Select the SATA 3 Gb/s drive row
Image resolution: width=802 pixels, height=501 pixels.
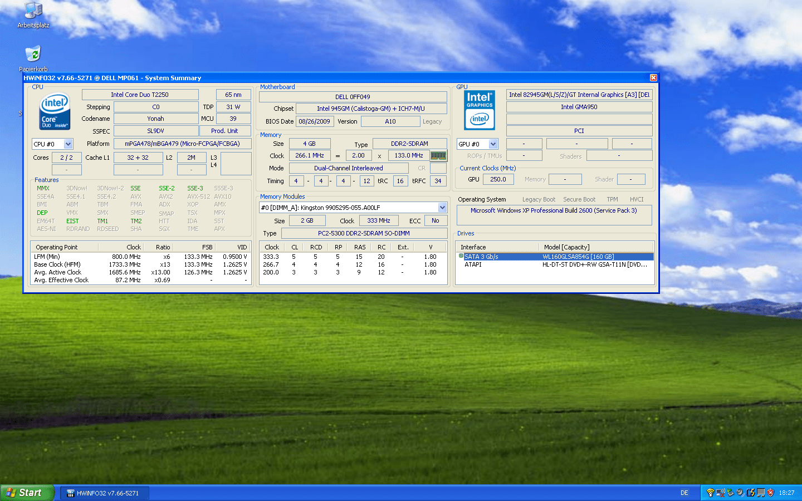click(555, 257)
